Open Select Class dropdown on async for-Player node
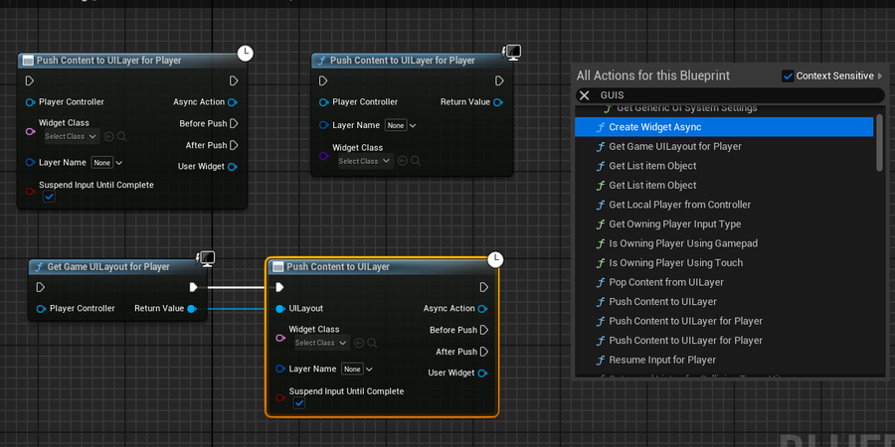Image resolution: width=895 pixels, height=447 pixels. point(72,137)
